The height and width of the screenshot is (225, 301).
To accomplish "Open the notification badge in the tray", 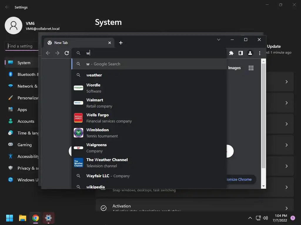I will tap(292, 218).
